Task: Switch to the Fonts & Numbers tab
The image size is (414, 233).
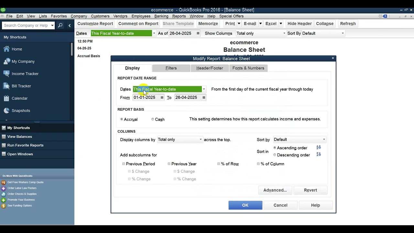Action: 248,68
